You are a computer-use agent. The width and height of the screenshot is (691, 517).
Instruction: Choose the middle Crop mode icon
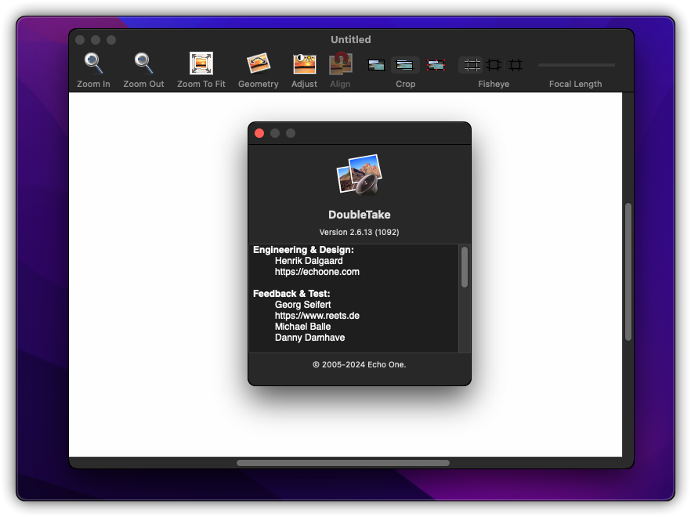point(405,65)
